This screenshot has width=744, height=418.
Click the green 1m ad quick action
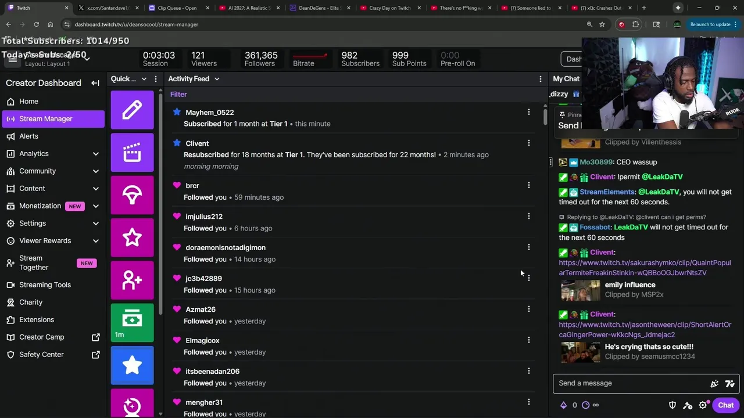click(133, 323)
